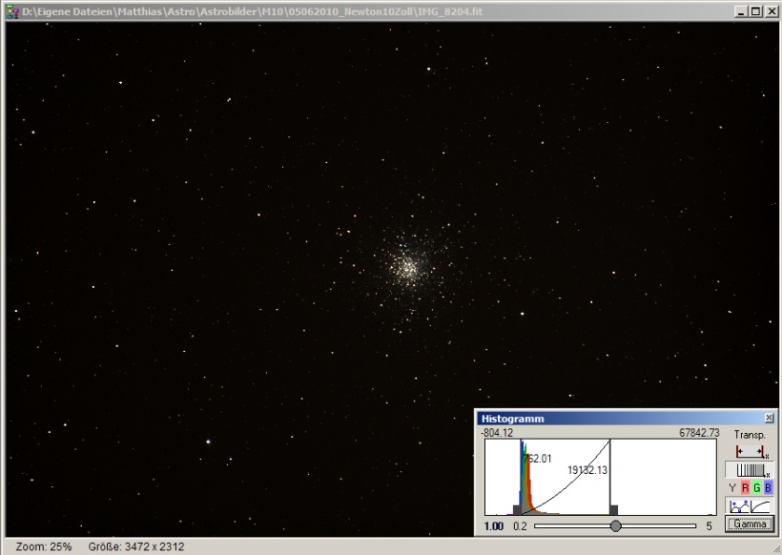Viewport: 782px width, 555px height.
Task: Click the application icon in the title bar
Action: tap(11, 10)
